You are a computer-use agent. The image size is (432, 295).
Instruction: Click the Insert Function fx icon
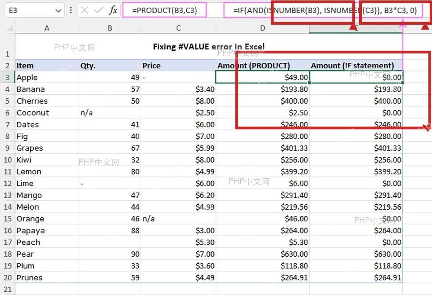pos(113,10)
